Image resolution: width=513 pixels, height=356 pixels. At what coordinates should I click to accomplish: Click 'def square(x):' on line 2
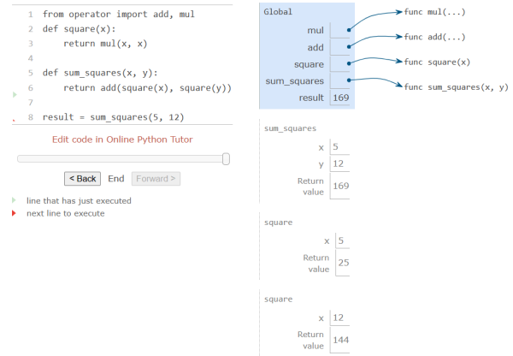tap(79, 29)
